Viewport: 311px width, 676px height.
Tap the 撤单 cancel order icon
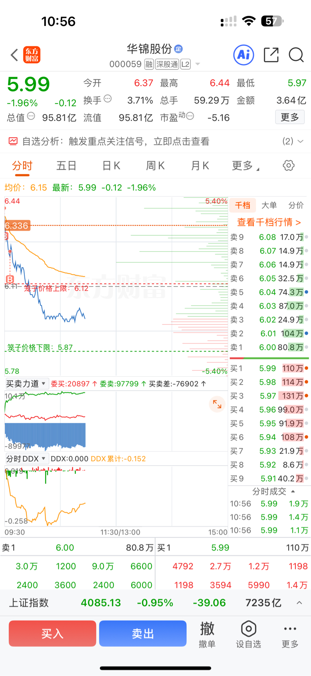point(207,628)
